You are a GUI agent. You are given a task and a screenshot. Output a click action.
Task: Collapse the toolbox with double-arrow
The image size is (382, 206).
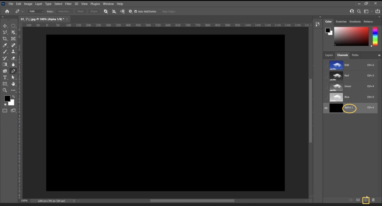(2, 17)
